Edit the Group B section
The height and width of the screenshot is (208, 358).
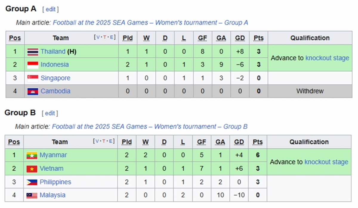point(50,113)
